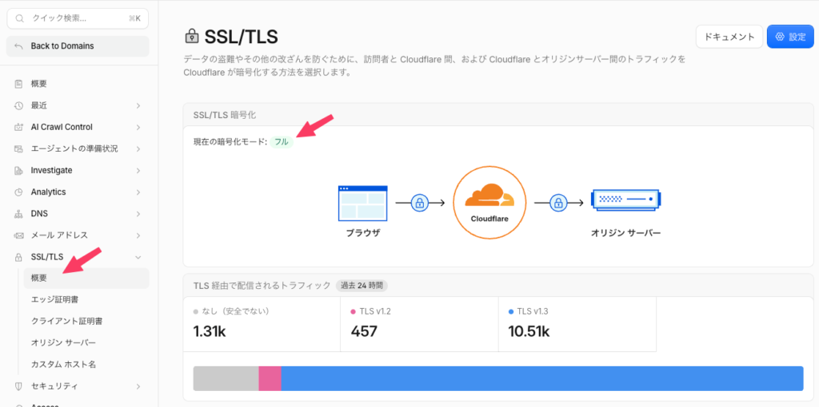Viewport: 819px width, 407px height.
Task: Click the ⌘K shortcut hint
Action: [134, 18]
